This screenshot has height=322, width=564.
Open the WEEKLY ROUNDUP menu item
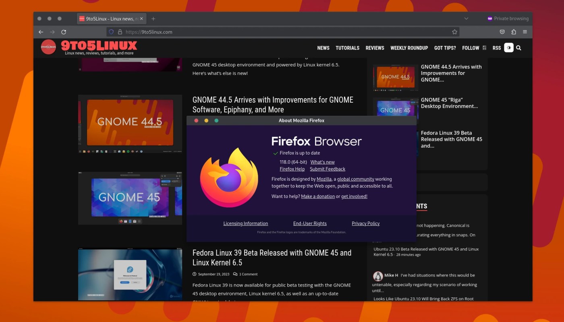coord(409,48)
